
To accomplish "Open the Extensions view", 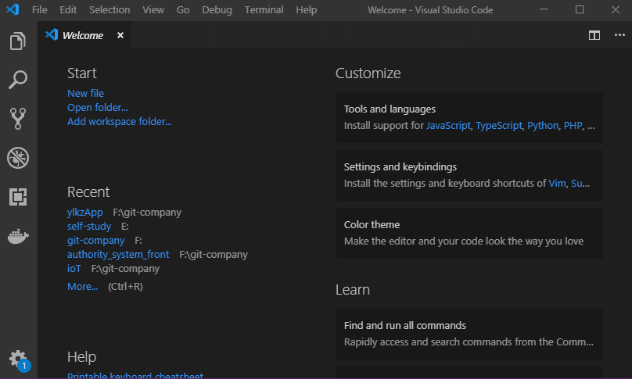I will [18, 197].
